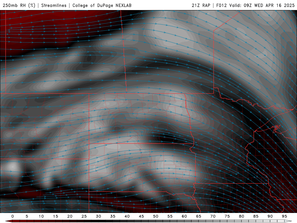Click the 'F012' forecast hour text
The image size is (297, 223).
coord(221,5)
